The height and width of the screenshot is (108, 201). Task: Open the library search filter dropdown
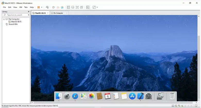tap(29, 15)
